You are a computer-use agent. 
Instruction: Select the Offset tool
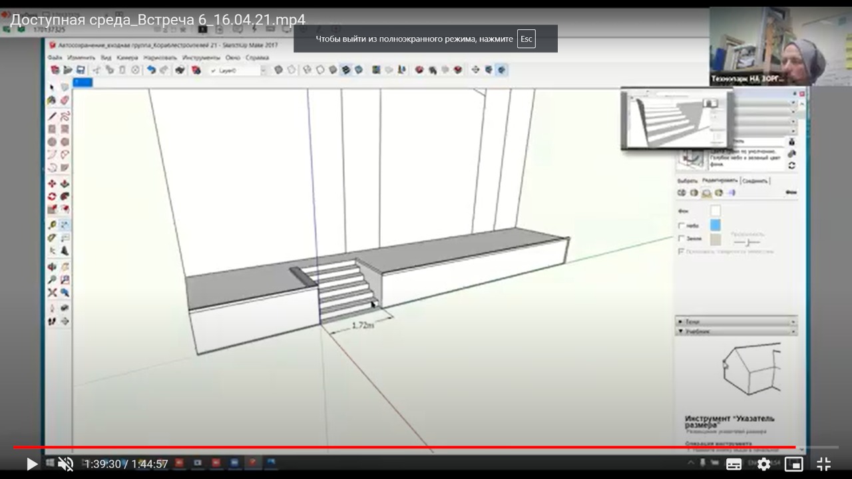[65, 209]
